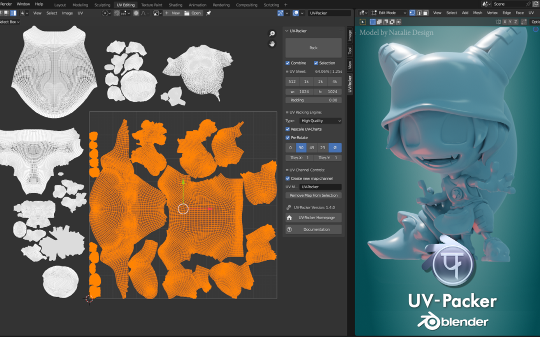Toggle Y axis mirror in viewport

coord(510,21)
